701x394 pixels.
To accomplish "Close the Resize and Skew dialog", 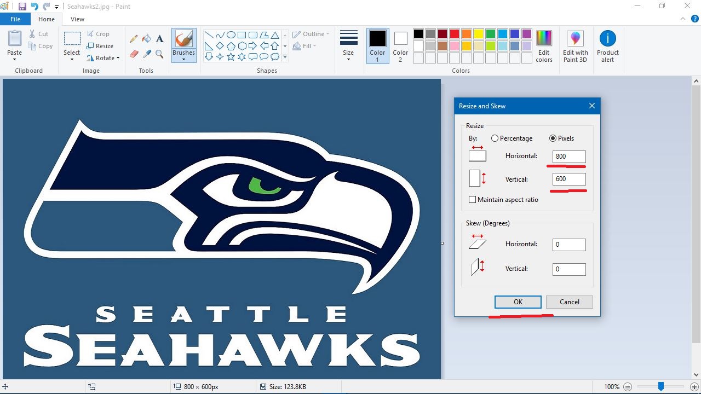I will pyautogui.click(x=592, y=106).
